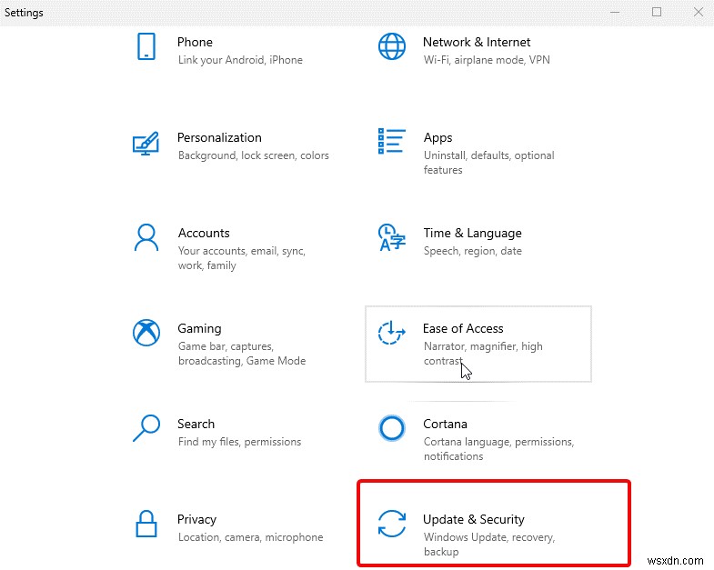Open the Search magnifier icon

click(x=146, y=428)
